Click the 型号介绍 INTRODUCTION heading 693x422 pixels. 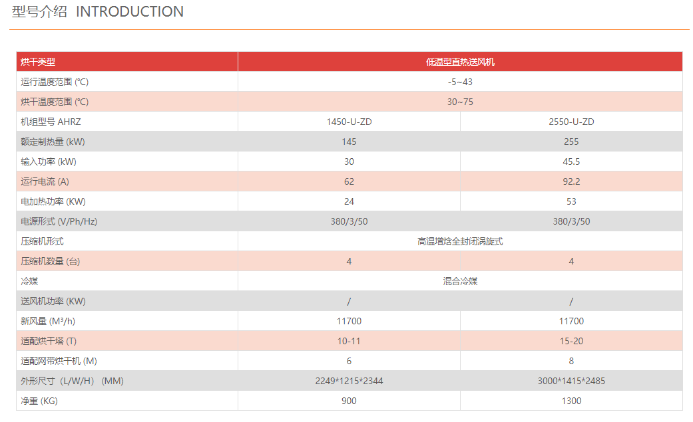click(x=98, y=12)
